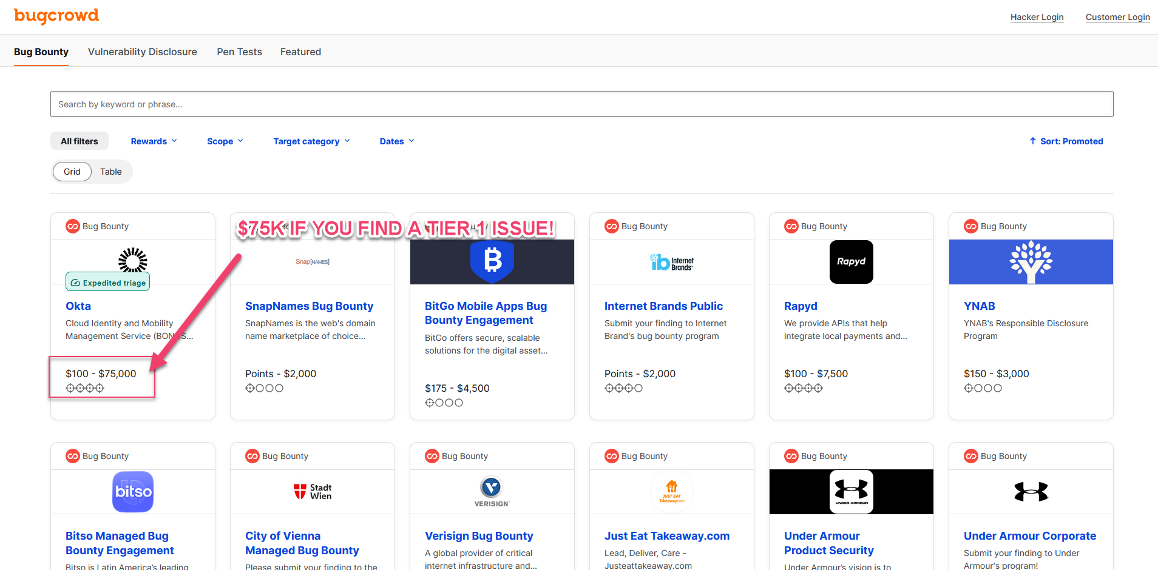Click the Internet Brands logo
This screenshot has width=1158, height=570.
[672, 262]
